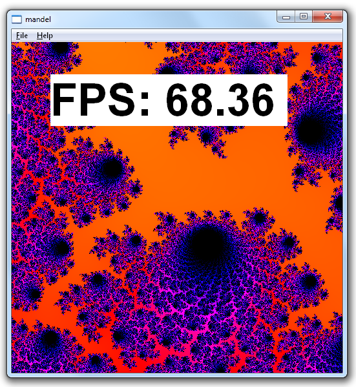Open the Help menu

(x=45, y=36)
